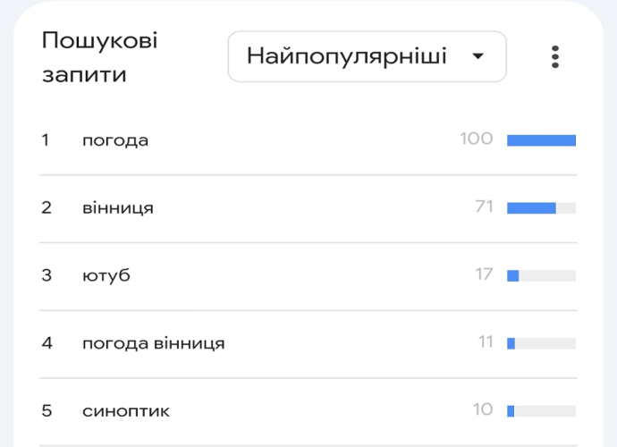Click rank number 5 in list
The width and height of the screenshot is (617, 447).
click(47, 411)
